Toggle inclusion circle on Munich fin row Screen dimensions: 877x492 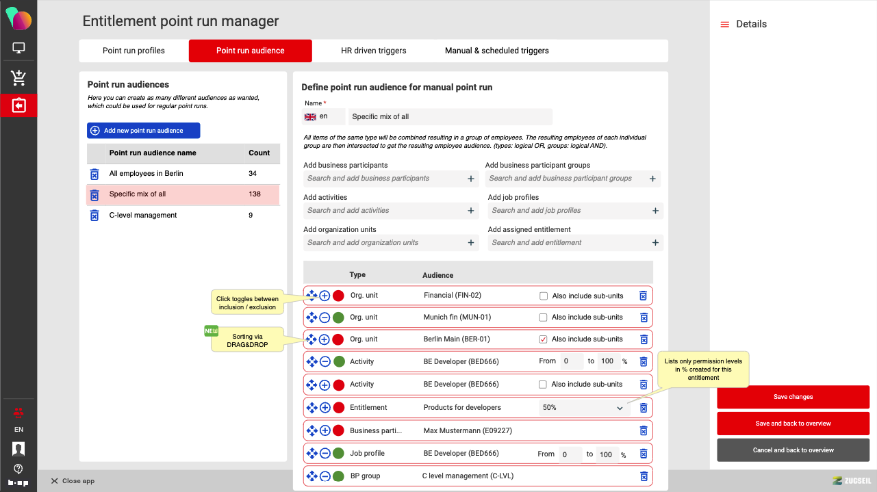(x=325, y=318)
